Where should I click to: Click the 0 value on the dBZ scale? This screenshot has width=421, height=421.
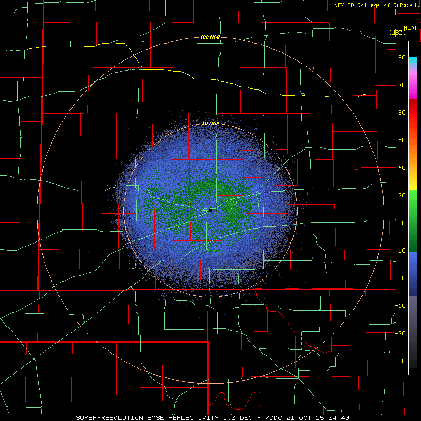(404, 278)
